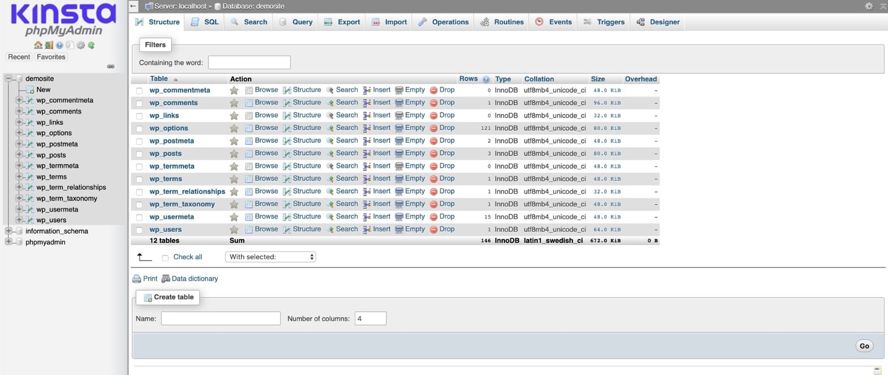888x375 pixels.
Task: Open page settings gear at top right
Action: (x=869, y=6)
